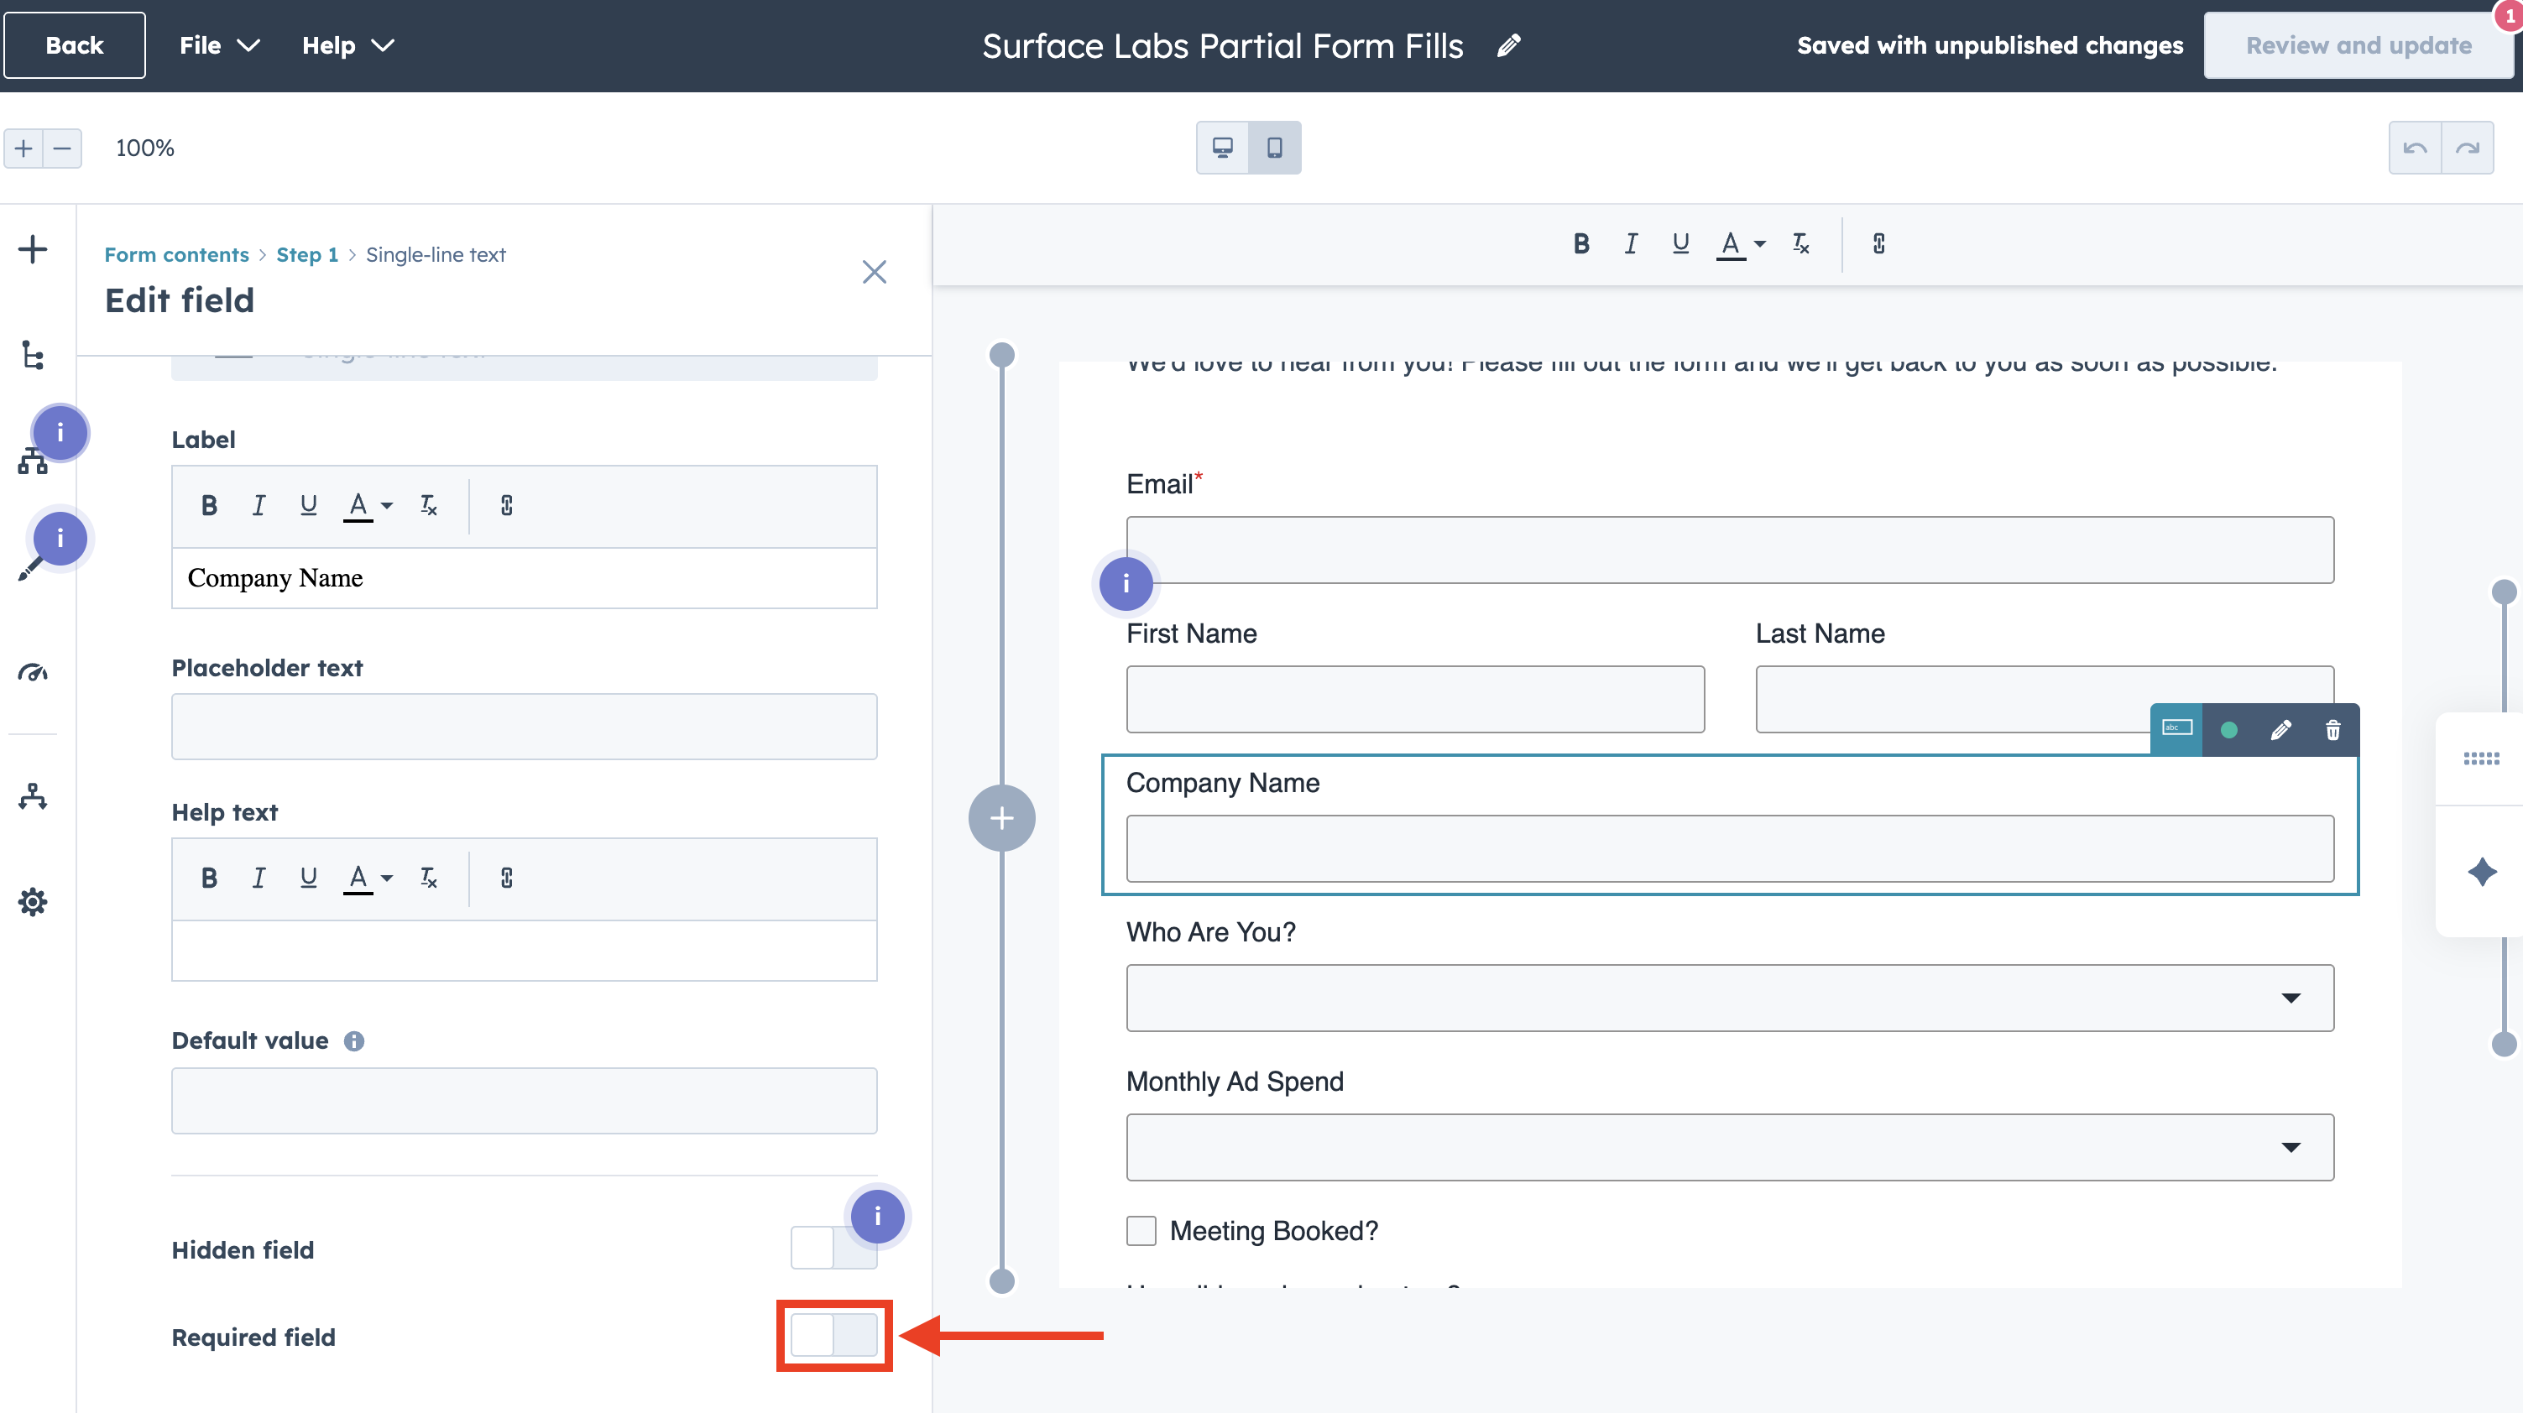Click the Placeholder text input
The height and width of the screenshot is (1413, 2523).
pos(524,727)
